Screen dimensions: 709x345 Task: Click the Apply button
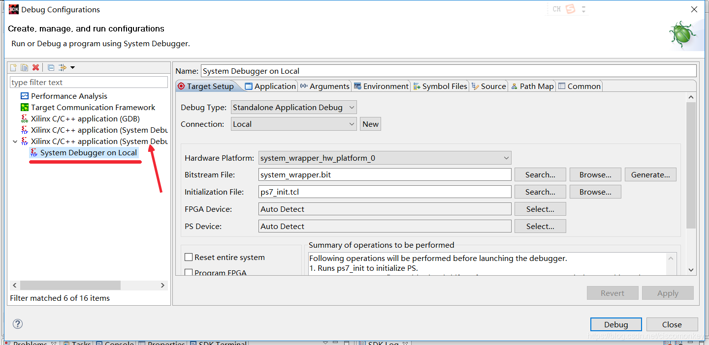tap(668, 293)
